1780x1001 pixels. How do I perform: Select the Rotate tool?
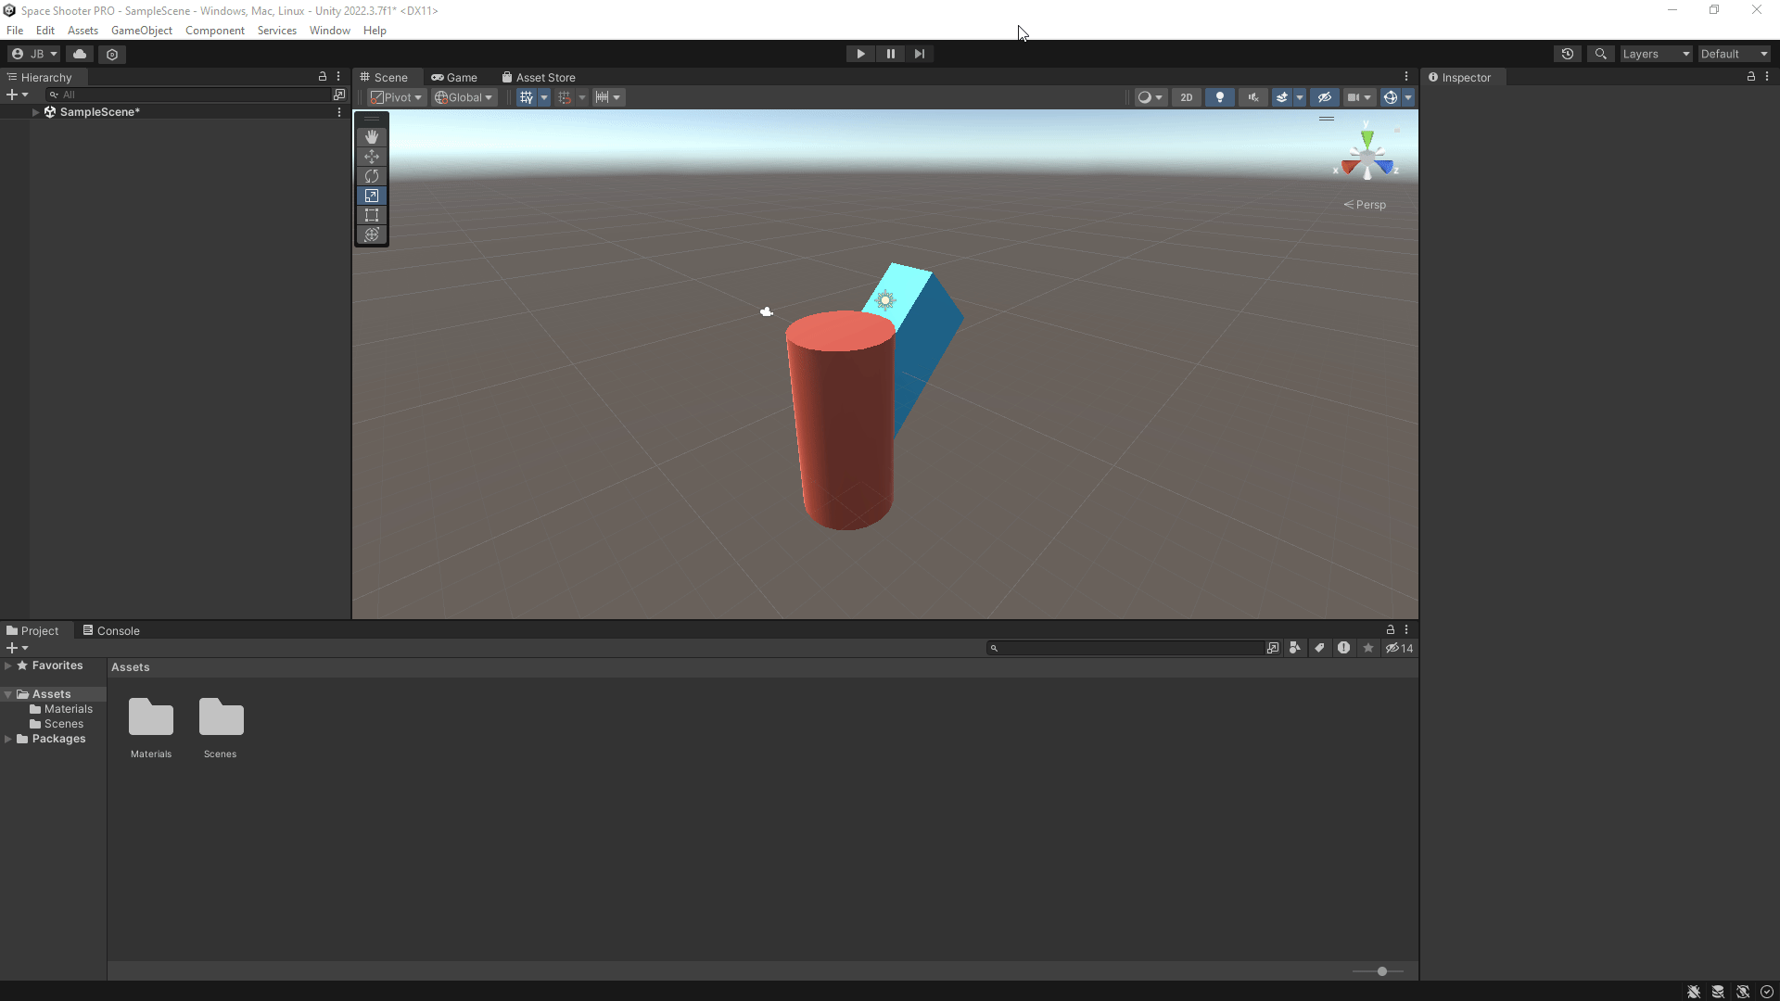(x=372, y=176)
